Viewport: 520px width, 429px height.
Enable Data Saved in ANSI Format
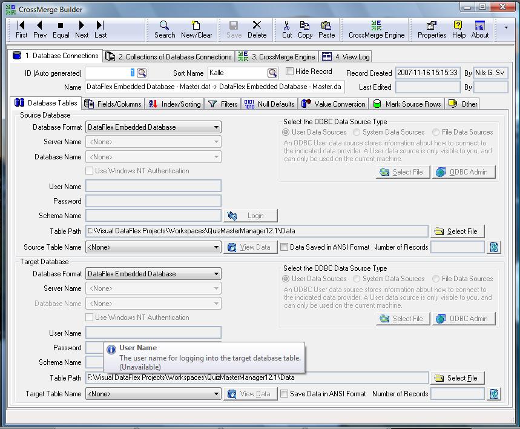coord(284,247)
